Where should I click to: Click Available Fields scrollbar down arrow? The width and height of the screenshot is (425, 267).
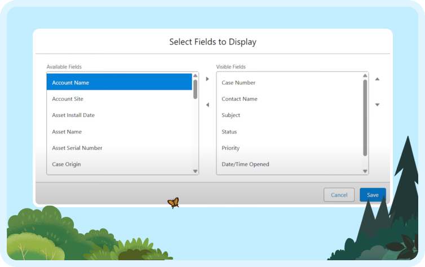(195, 171)
